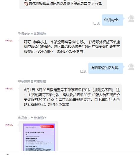Click the user avatar beside "华凌yyds"
The image size is (140, 155).
[131, 19]
